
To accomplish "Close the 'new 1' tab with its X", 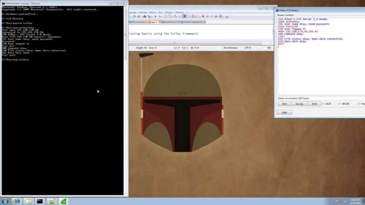I will [160, 22].
